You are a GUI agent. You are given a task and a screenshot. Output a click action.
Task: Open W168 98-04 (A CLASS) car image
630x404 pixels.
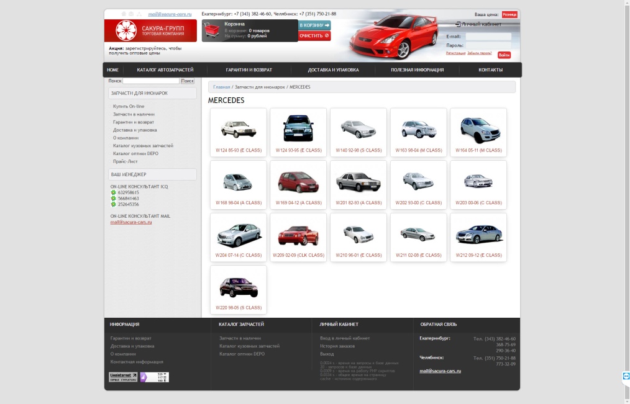click(238, 182)
